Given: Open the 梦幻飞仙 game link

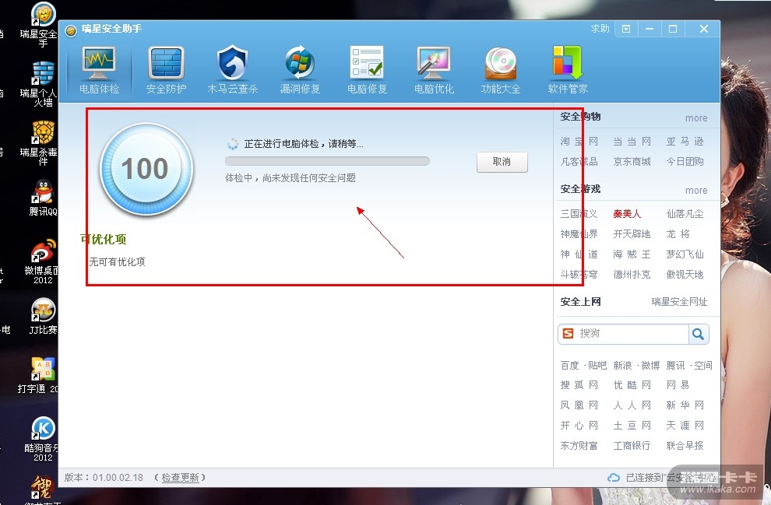Looking at the screenshot, I should click(x=685, y=254).
